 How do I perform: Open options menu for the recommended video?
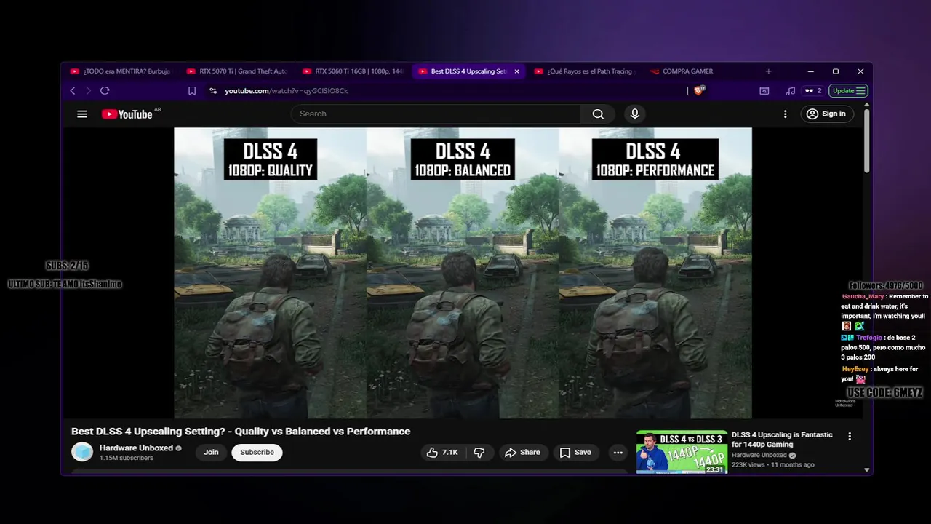(850, 436)
